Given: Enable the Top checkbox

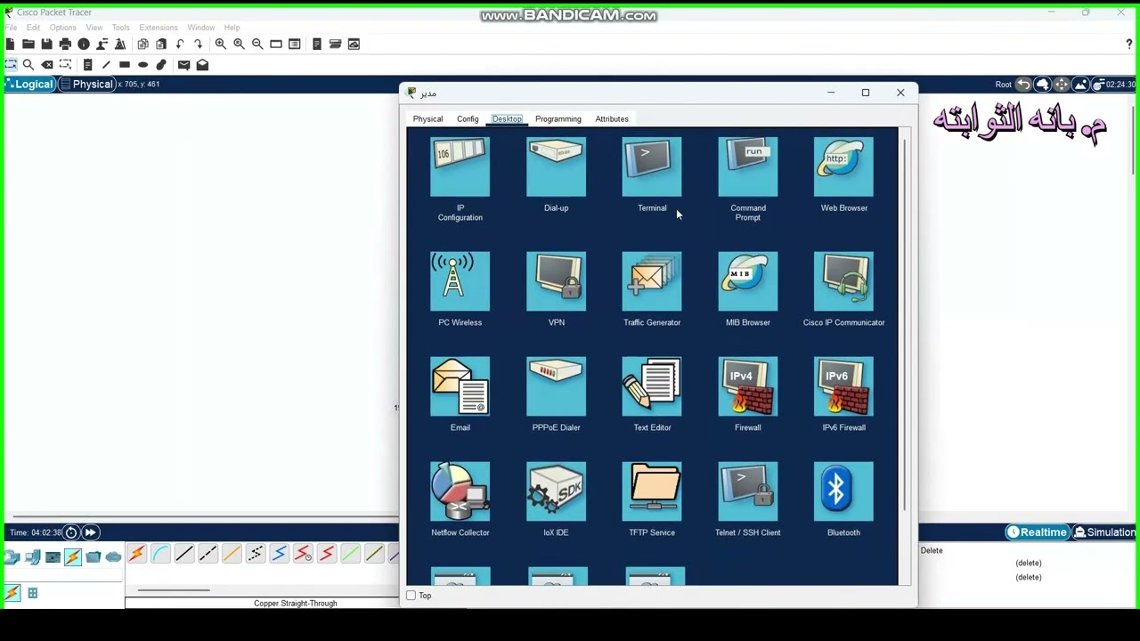Looking at the screenshot, I should click(x=411, y=596).
